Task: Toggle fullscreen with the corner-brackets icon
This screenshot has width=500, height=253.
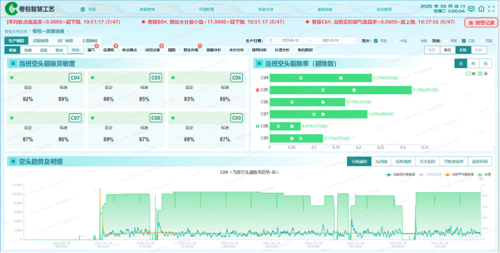Action: tap(491, 8)
